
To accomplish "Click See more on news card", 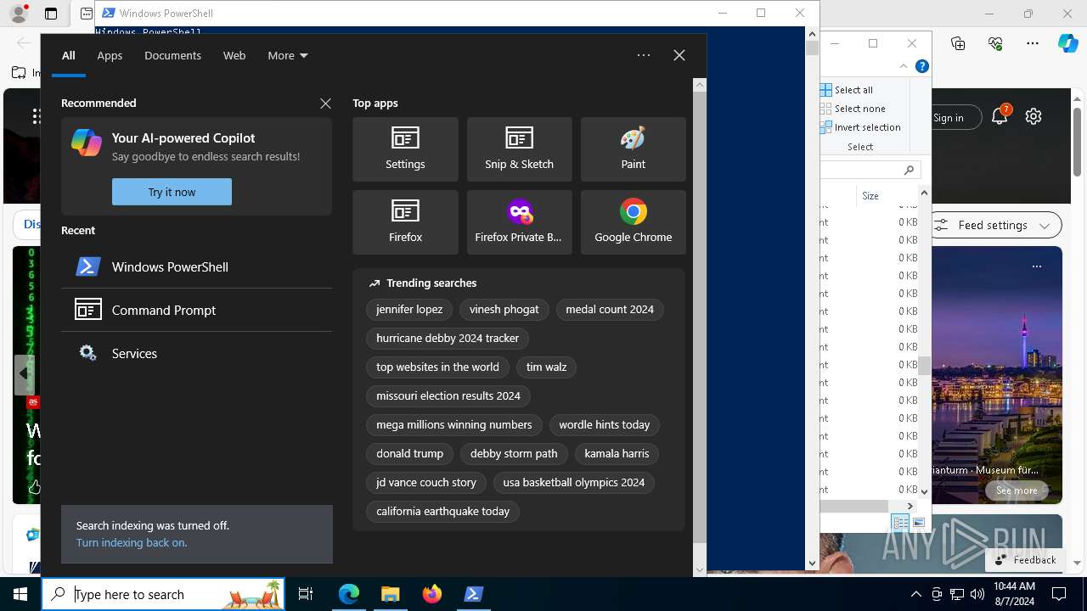I will (1017, 490).
